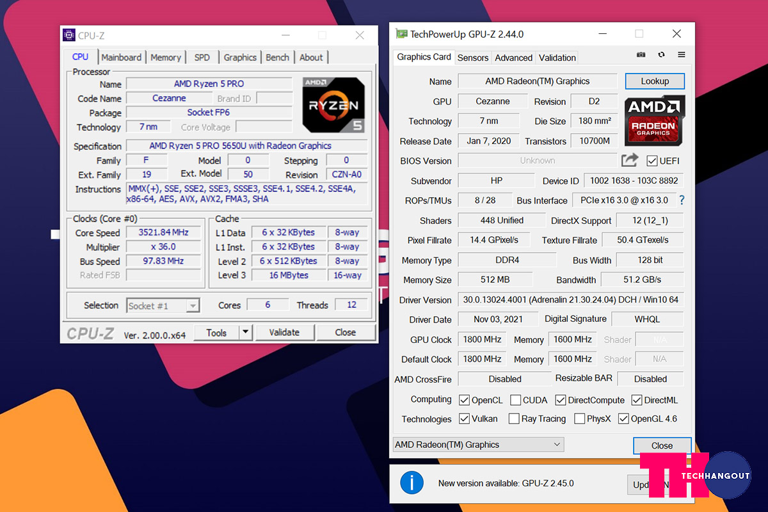Switch to CPU-Z Memory tab
The width and height of the screenshot is (768, 512).
[x=166, y=58]
